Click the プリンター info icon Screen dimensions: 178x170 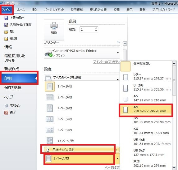[x=119, y=42]
